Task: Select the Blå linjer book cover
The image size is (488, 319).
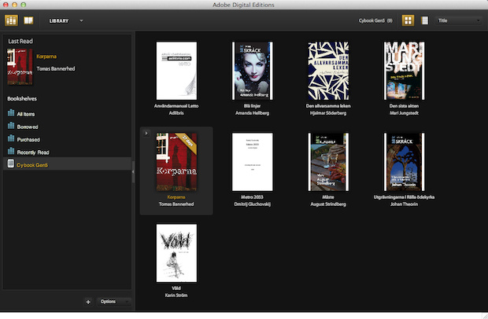Action: [x=253, y=69]
